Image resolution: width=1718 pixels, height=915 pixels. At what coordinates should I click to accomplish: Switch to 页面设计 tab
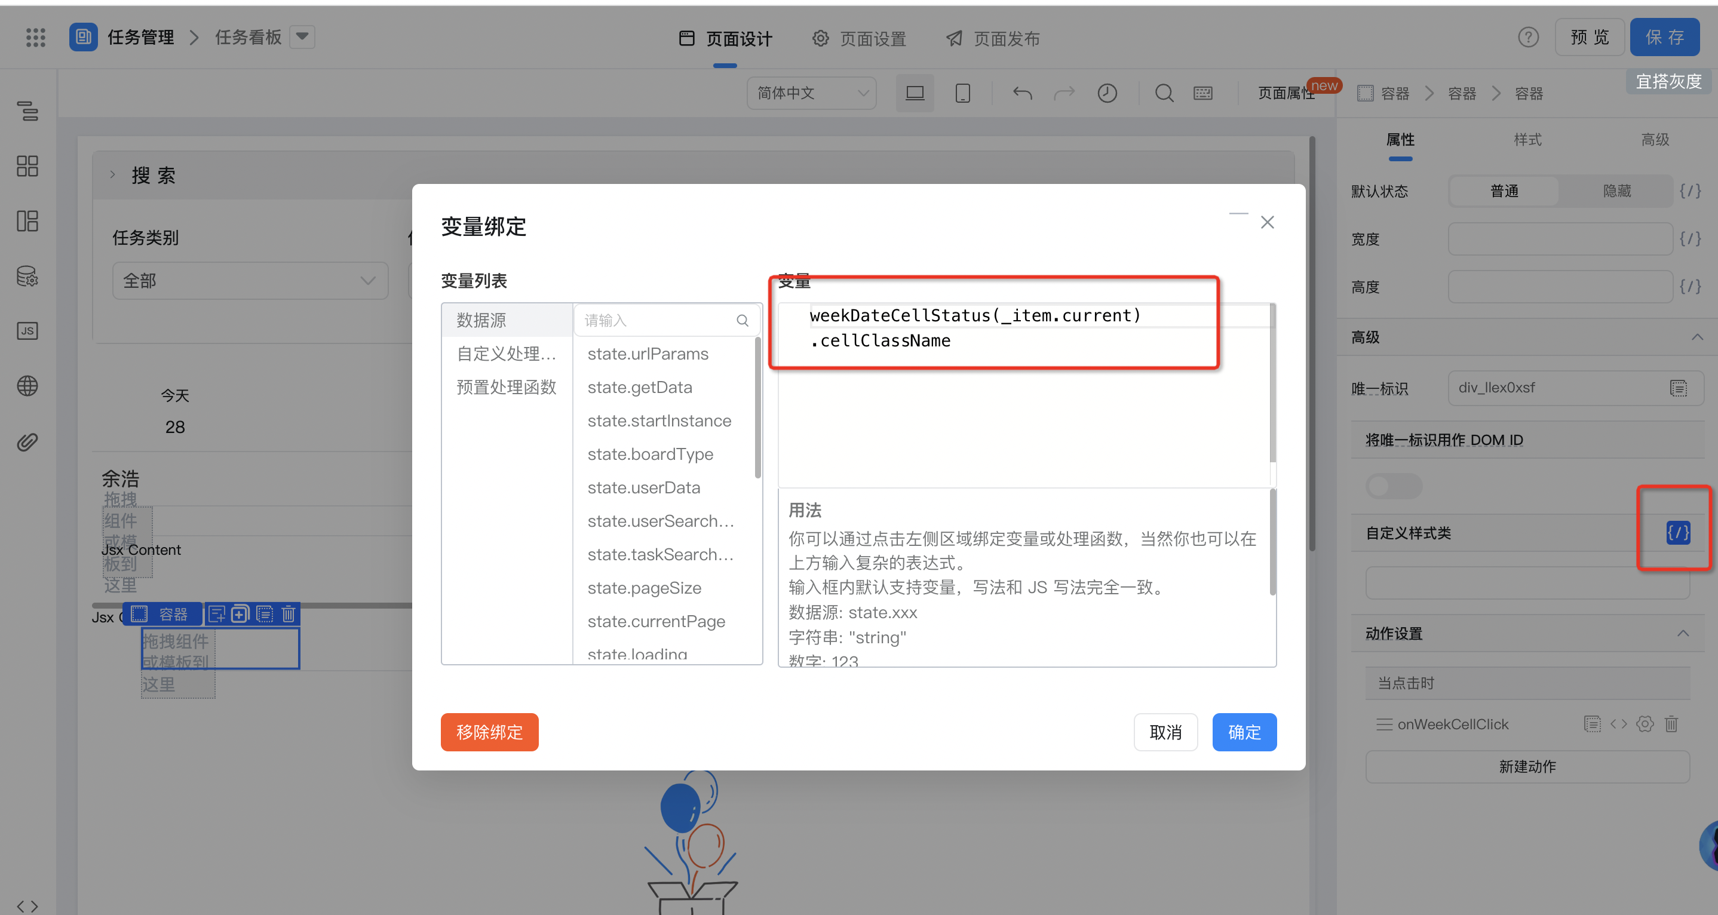(725, 39)
